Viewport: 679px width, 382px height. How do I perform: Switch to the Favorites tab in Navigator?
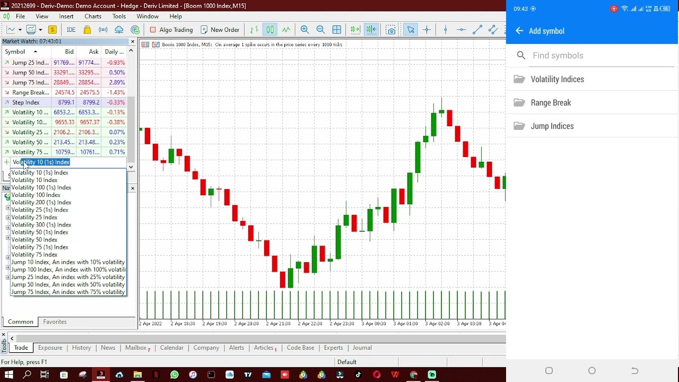pyautogui.click(x=55, y=322)
